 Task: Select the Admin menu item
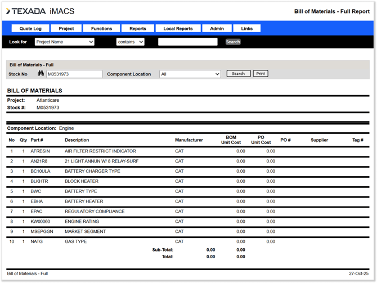(217, 28)
